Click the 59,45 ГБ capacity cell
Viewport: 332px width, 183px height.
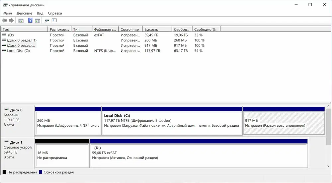(151, 35)
